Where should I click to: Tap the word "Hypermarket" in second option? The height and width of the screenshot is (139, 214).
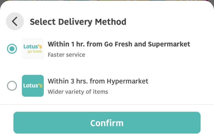(127, 81)
